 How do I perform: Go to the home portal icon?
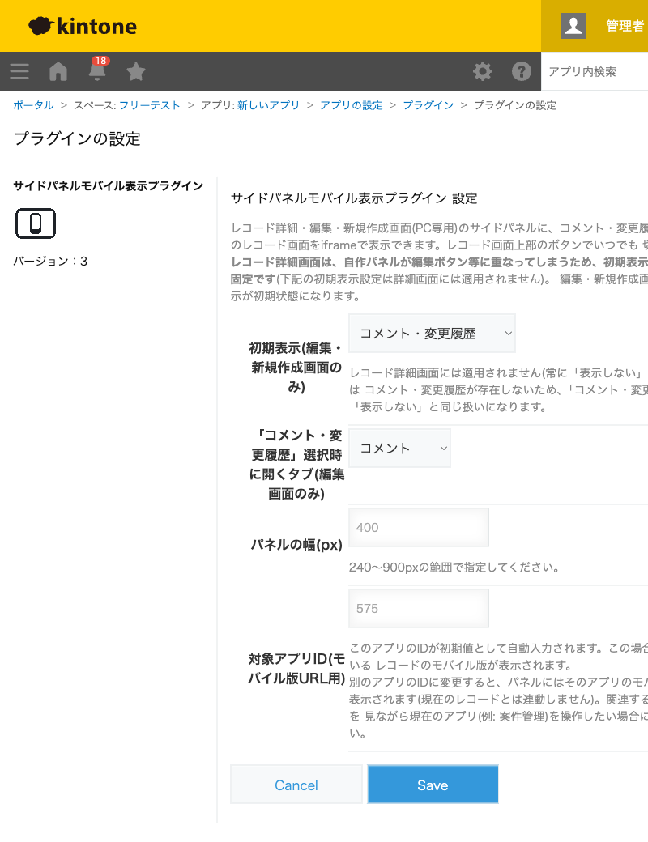58,71
